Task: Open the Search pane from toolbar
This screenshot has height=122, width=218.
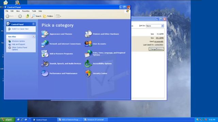Action: click(36, 16)
